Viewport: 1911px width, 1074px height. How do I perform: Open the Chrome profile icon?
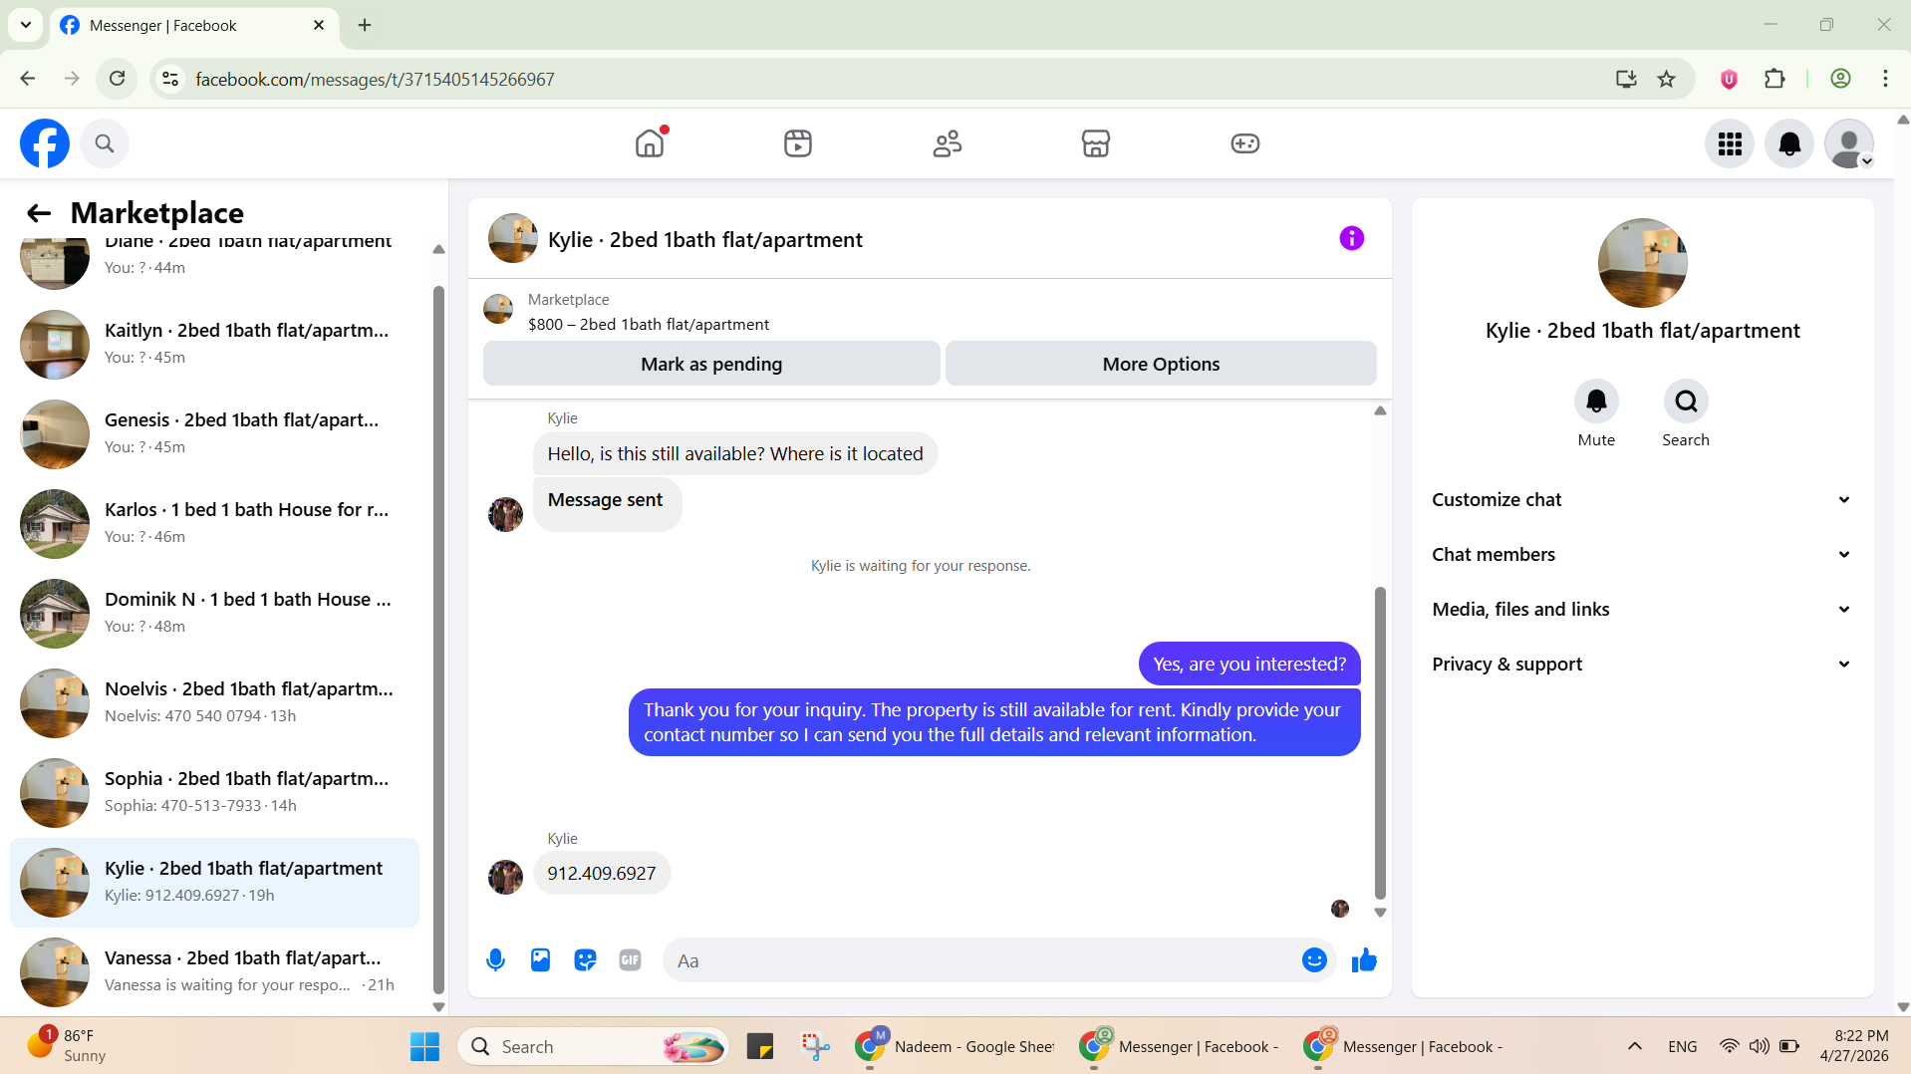pyautogui.click(x=1840, y=79)
